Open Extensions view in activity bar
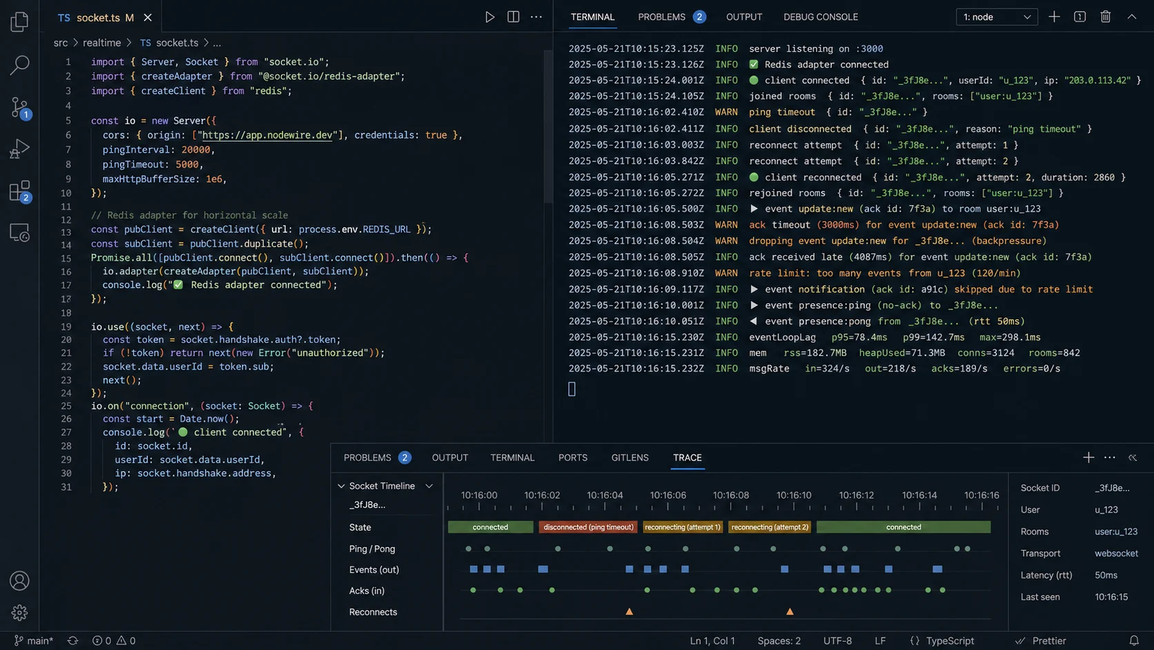The height and width of the screenshot is (650, 1154). pos(19,191)
